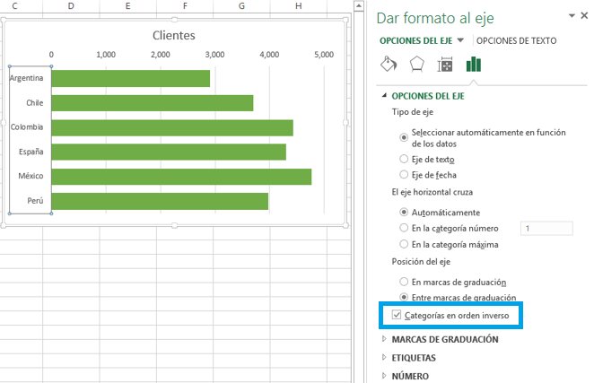The width and height of the screenshot is (594, 383).
Task: Select the Eje de fecha option
Action: coord(404,175)
